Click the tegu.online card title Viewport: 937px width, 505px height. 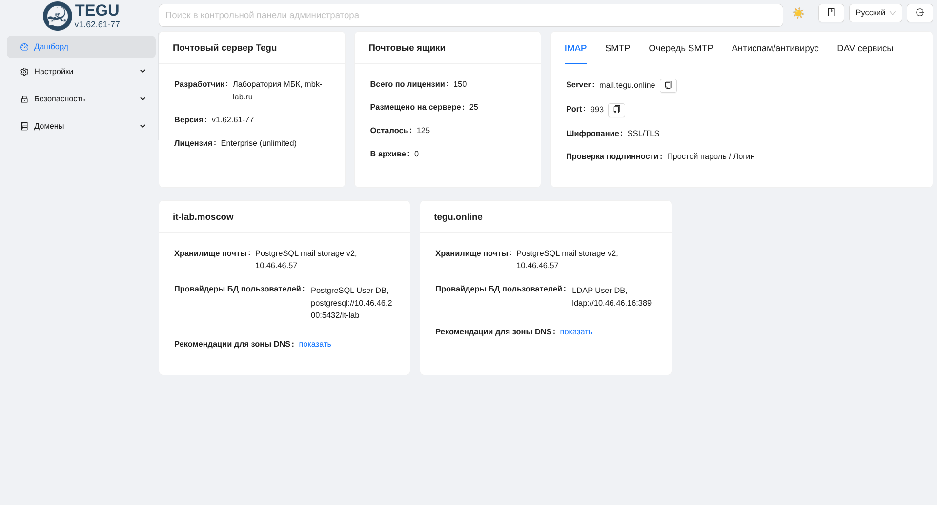coord(458,217)
